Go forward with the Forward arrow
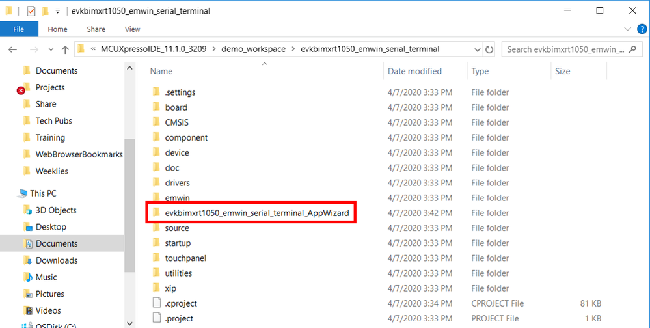 (34, 49)
